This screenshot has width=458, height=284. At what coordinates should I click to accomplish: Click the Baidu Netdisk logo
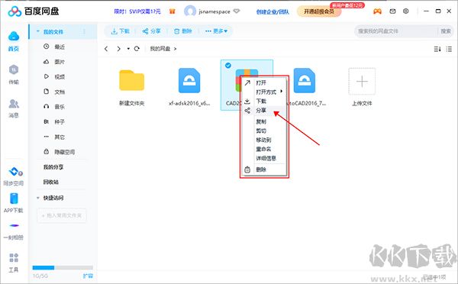[x=34, y=11]
